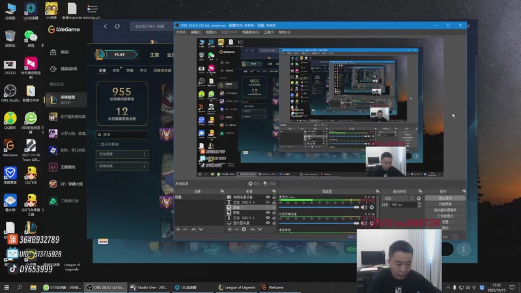Toggle visibility of 文本 (GDI+) 2 source

268,218
